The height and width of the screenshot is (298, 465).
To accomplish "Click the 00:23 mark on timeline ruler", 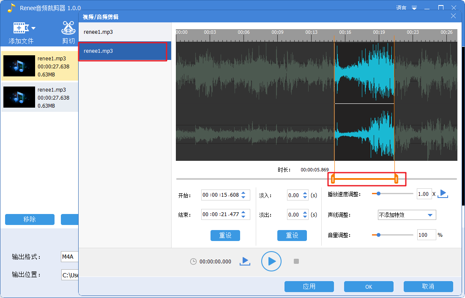I will point(413,32).
